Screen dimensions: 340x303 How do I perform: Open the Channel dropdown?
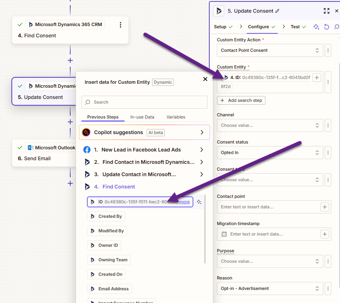click(270, 125)
